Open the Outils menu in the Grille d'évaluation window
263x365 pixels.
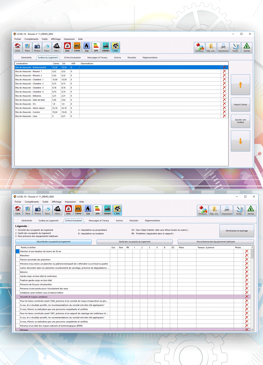click(x=45, y=202)
